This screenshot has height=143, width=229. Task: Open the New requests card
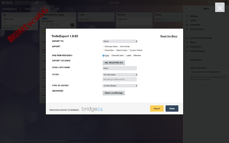pos(58,22)
